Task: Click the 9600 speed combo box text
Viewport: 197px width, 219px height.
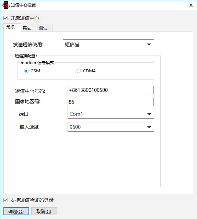Action: (x=75, y=127)
